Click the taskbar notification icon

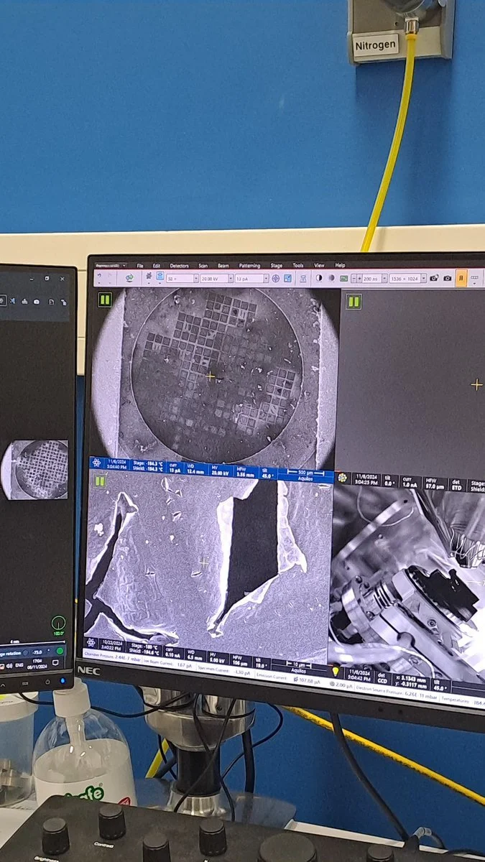pyautogui.click(x=55, y=662)
